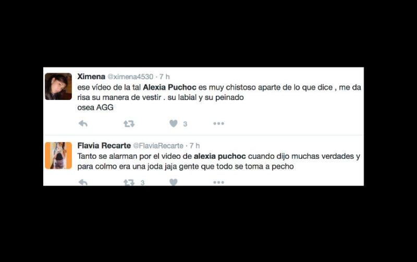417x262 pixels.
Task: Open more options on Ximena's tweet
Action: pyautogui.click(x=218, y=123)
